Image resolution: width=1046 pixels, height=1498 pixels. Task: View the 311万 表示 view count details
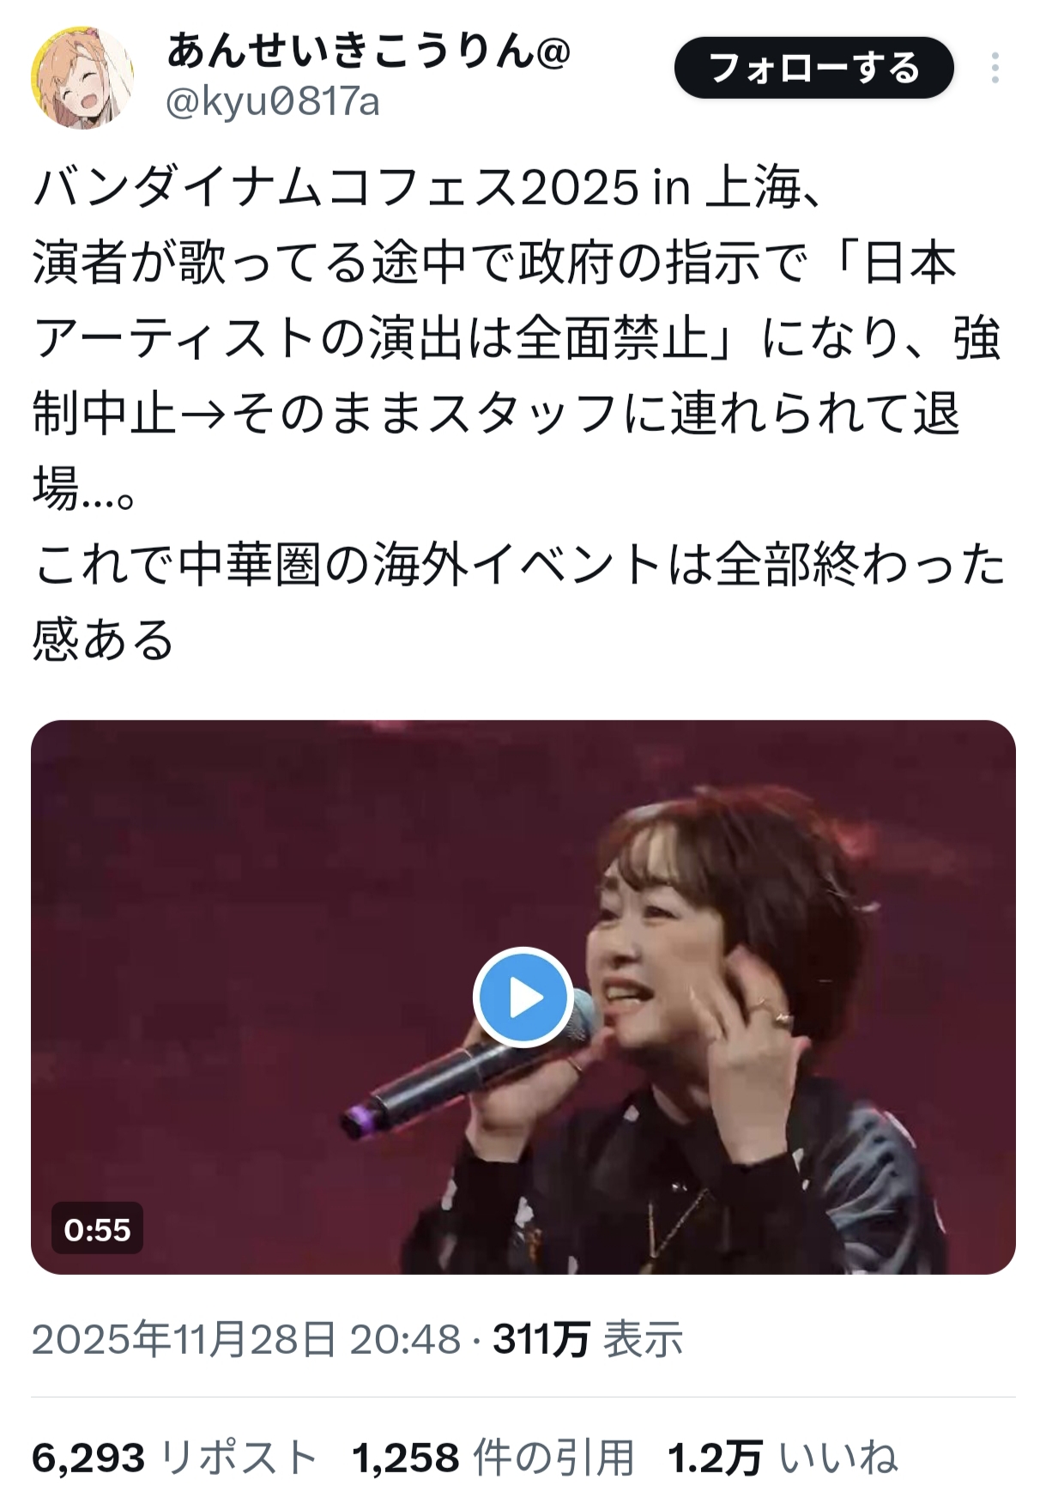click(x=588, y=1339)
